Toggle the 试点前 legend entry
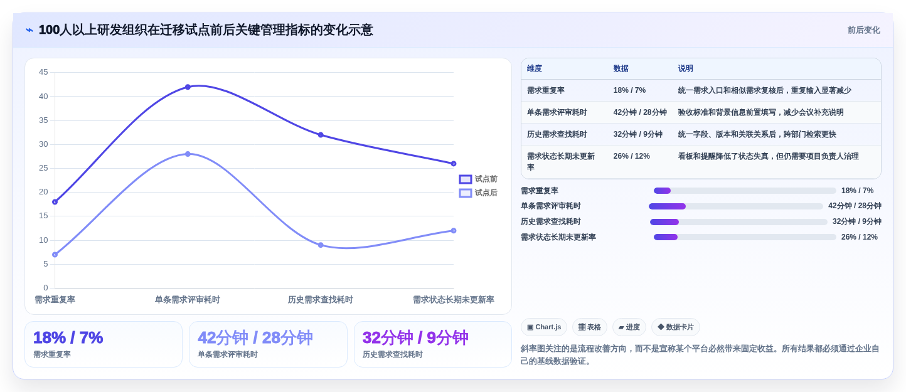The height and width of the screenshot is (392, 906). pos(478,179)
